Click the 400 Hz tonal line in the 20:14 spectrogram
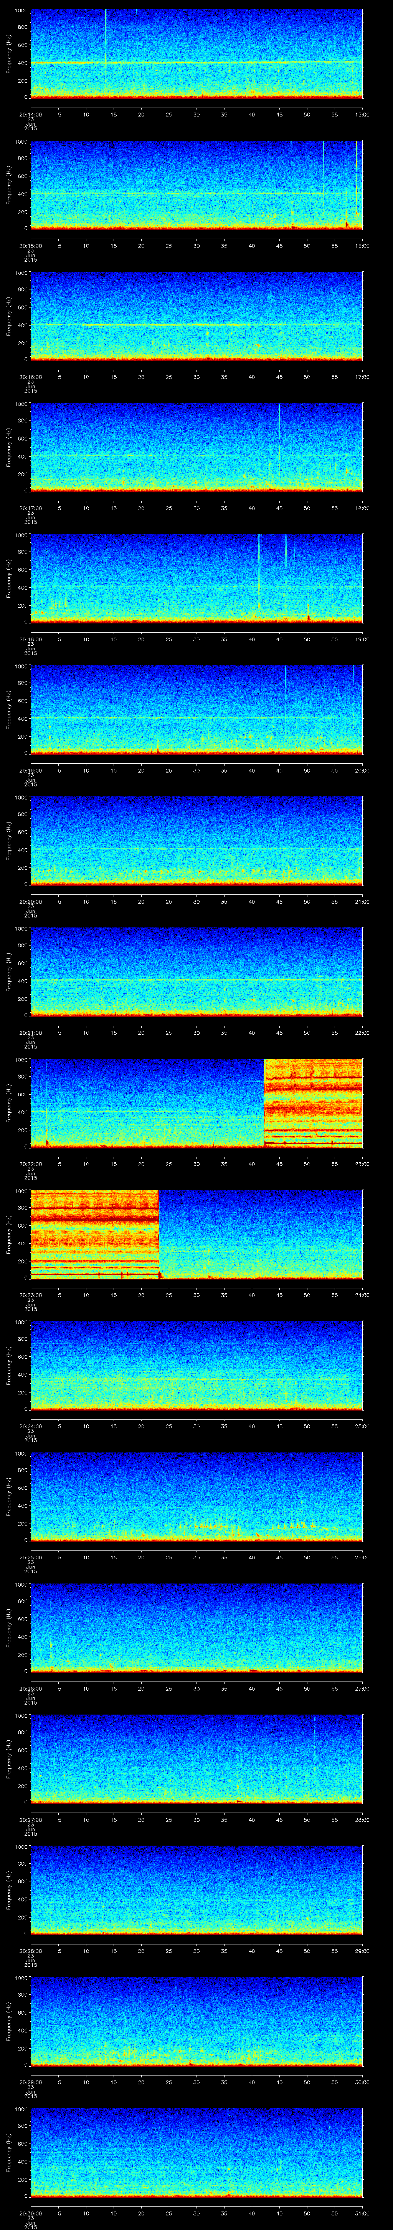 tap(196, 63)
